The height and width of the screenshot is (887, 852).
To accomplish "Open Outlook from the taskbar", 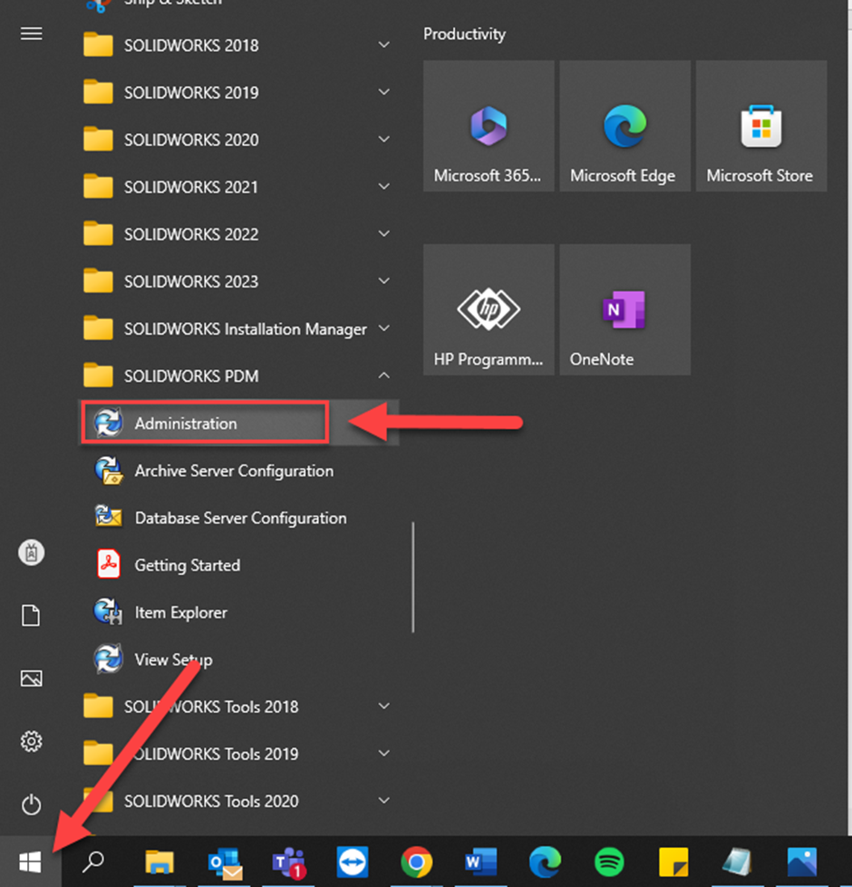I will coord(225,863).
